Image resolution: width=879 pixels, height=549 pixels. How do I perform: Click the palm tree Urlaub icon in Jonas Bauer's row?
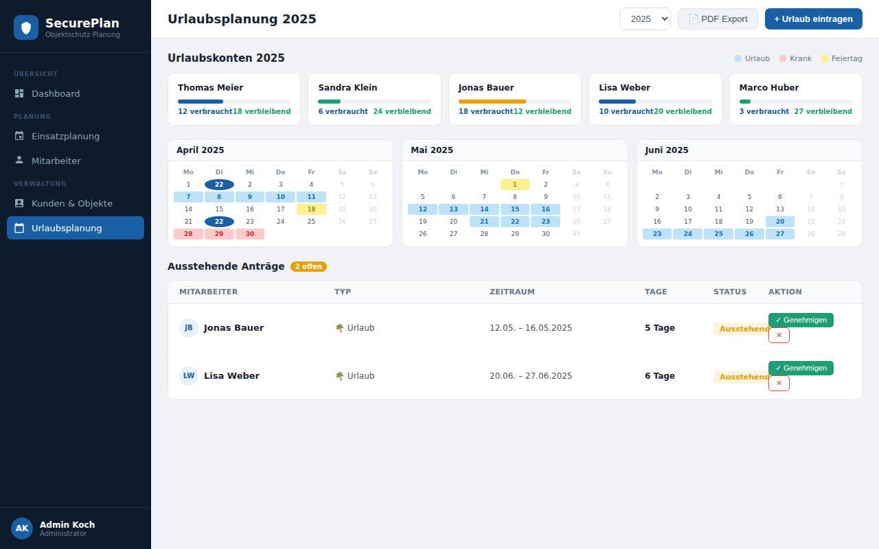[x=338, y=327]
